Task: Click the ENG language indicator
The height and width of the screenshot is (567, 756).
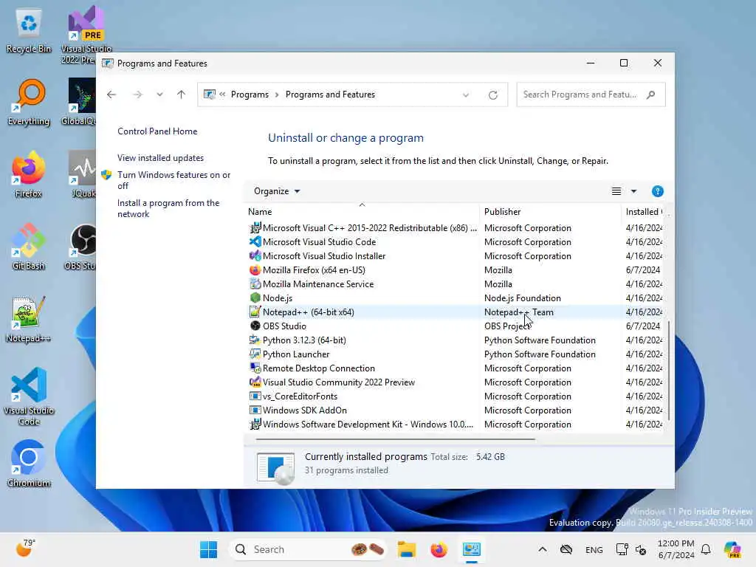Action: [594, 549]
